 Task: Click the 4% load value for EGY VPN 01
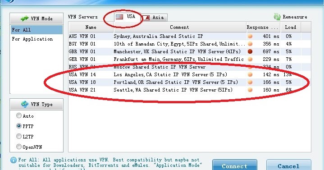289,44
